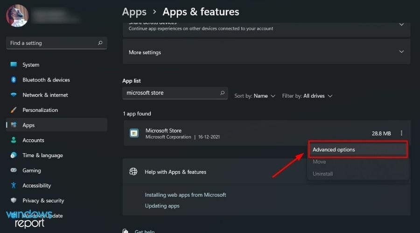Viewport: 420px width, 233px height.
Task: Click the '1 app found' text
Action: click(137, 113)
